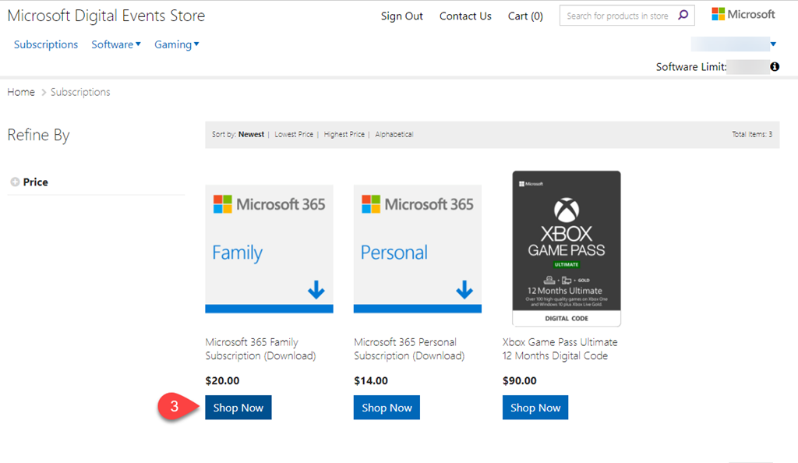Image resolution: width=798 pixels, height=463 pixels.
Task: Sort by Highest Price
Action: click(x=344, y=134)
